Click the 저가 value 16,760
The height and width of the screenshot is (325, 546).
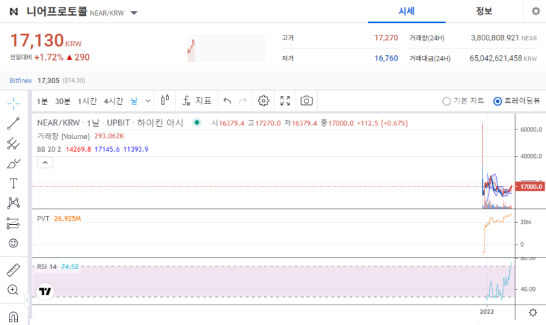(386, 59)
